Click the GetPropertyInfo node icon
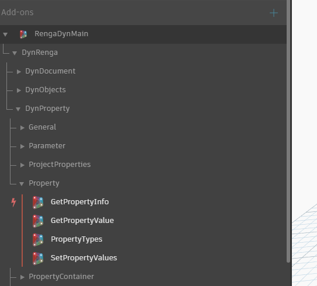The height and width of the screenshot is (286, 317). [x=38, y=203]
